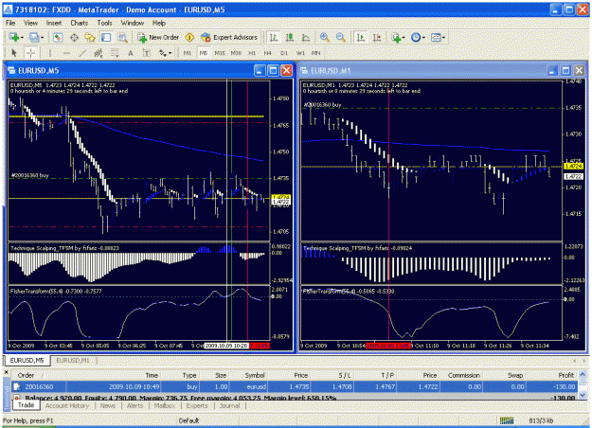Open the Profiles icon in the toolbar

(34, 37)
